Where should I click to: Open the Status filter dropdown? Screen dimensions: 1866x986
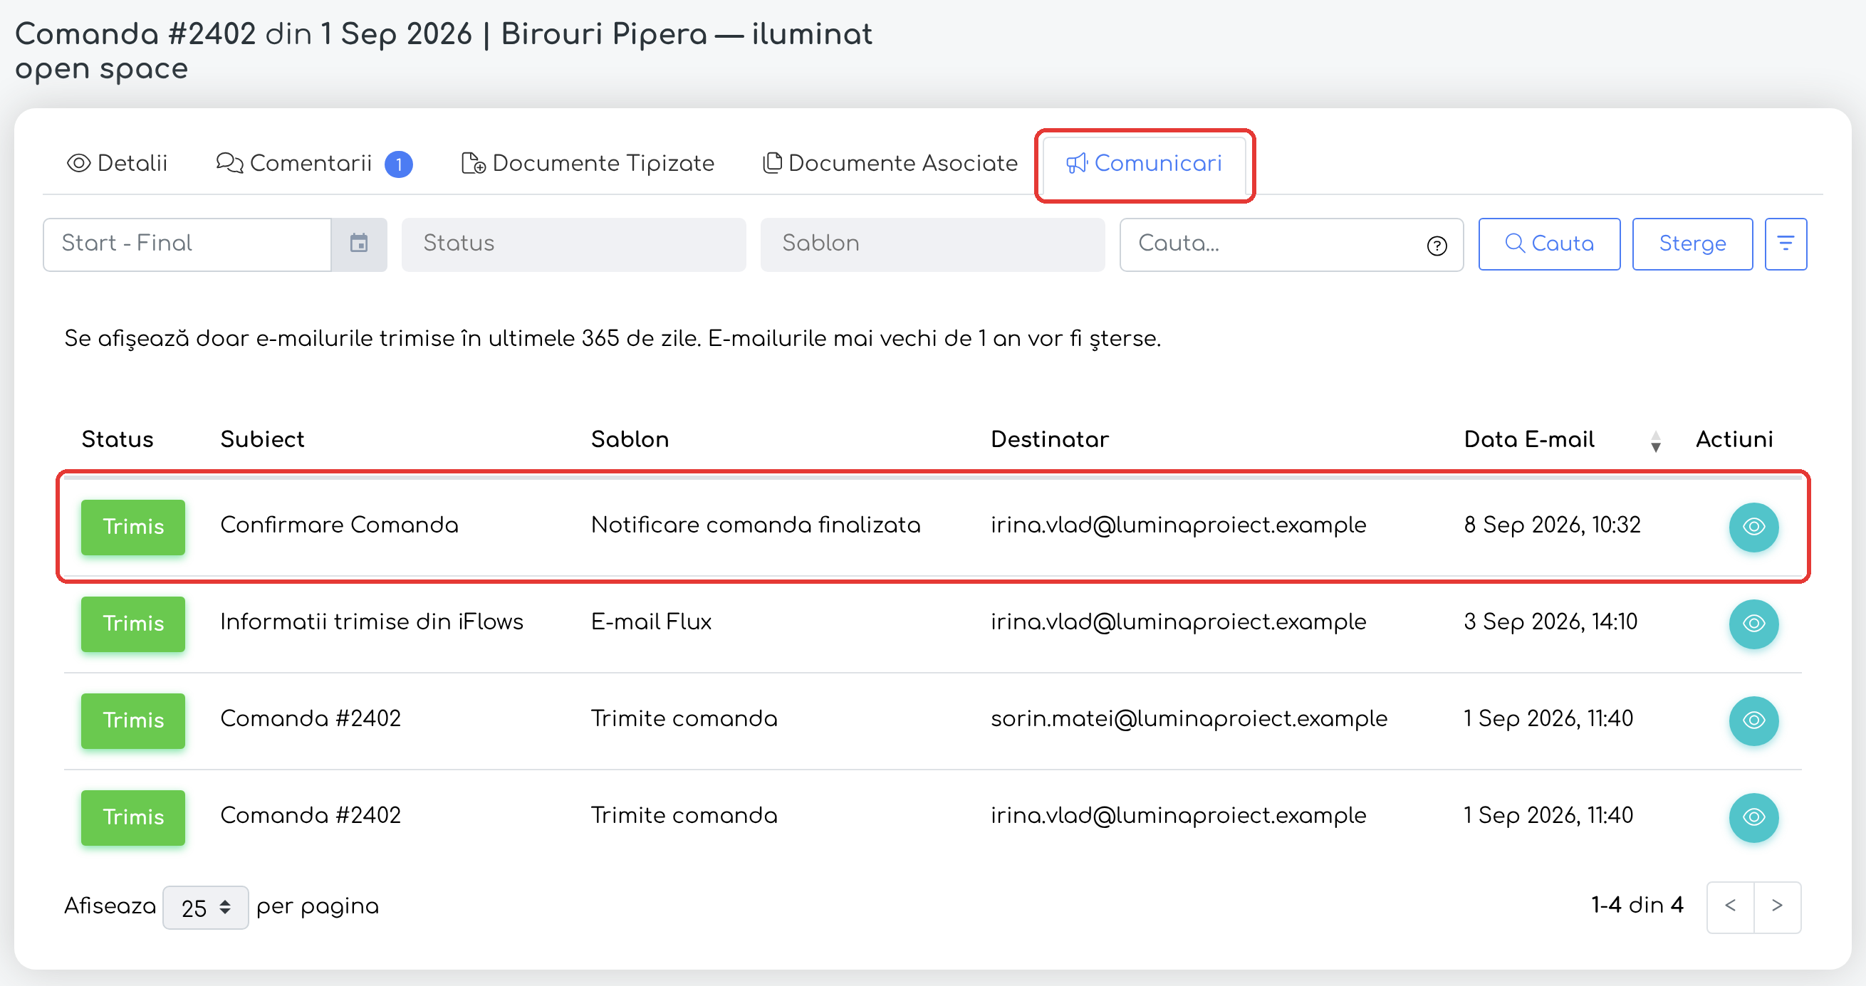tap(574, 244)
